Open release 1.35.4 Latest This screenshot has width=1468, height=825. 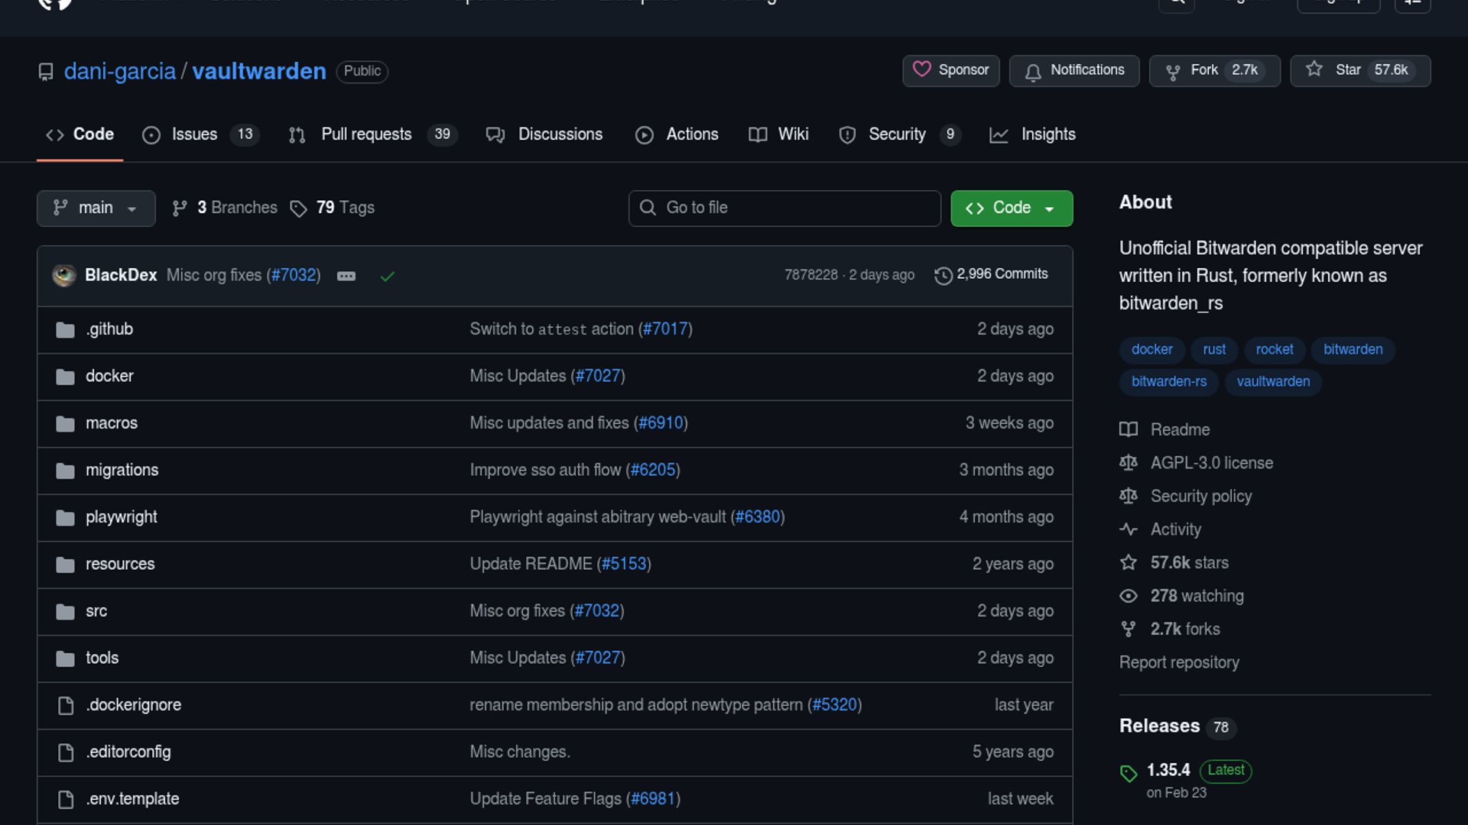1168,770
